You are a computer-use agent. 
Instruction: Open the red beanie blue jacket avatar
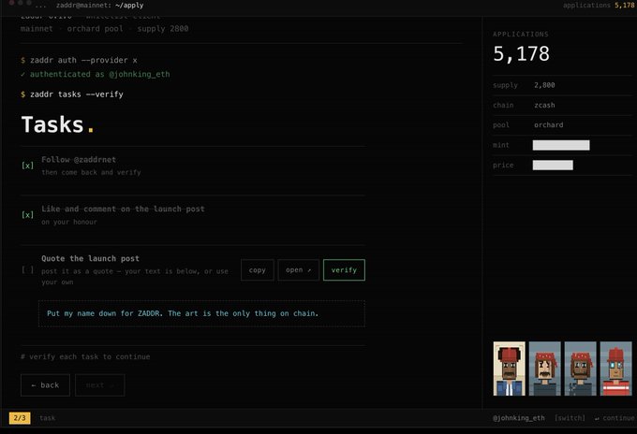coord(509,369)
